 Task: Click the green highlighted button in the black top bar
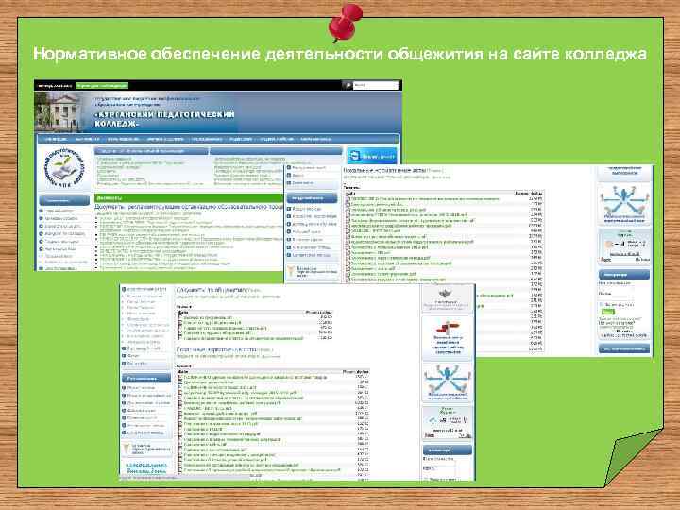pyautogui.click(x=102, y=86)
